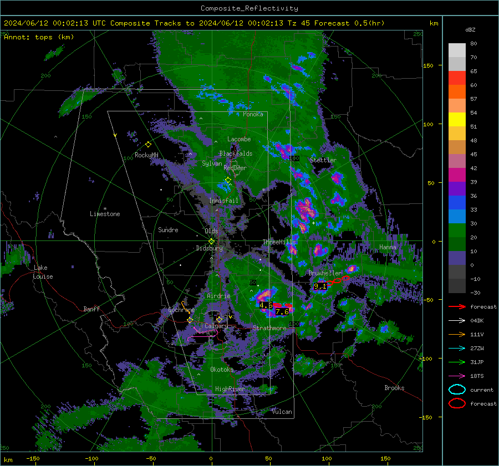499x466 pixels.
Task: Pick the red 65-60 dBZ swatch
Action: 457,78
